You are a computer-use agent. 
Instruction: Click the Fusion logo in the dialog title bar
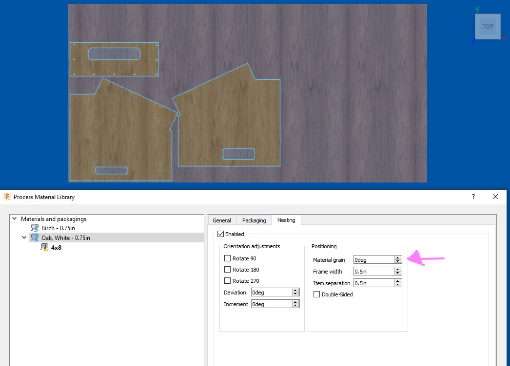tap(7, 197)
